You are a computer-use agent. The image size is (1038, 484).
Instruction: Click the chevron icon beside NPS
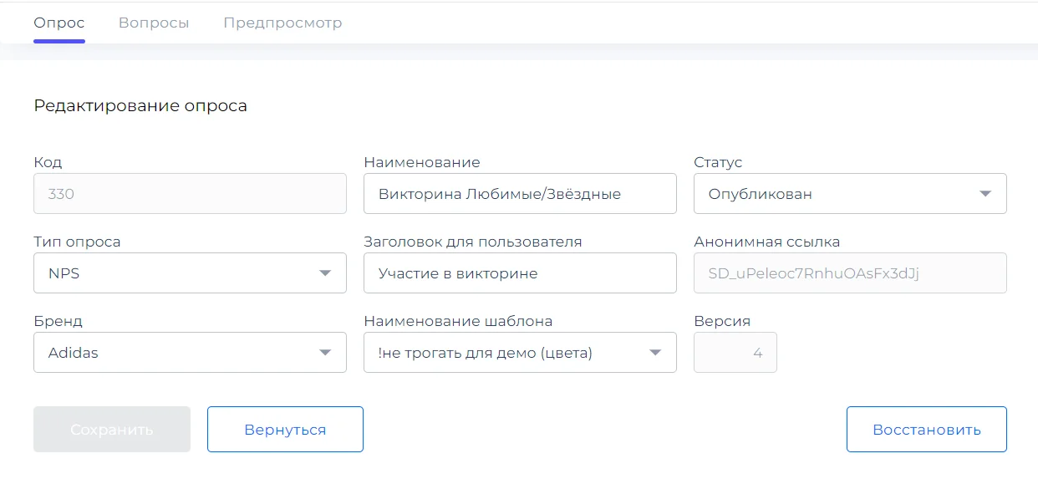[326, 273]
